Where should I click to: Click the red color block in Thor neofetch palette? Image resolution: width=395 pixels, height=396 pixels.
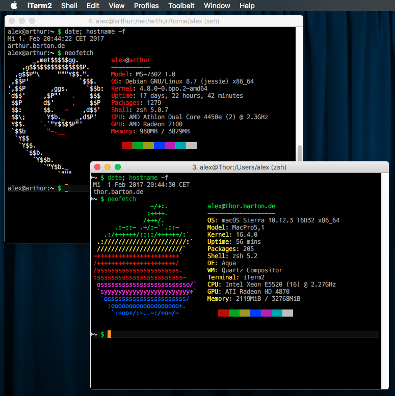click(x=223, y=313)
